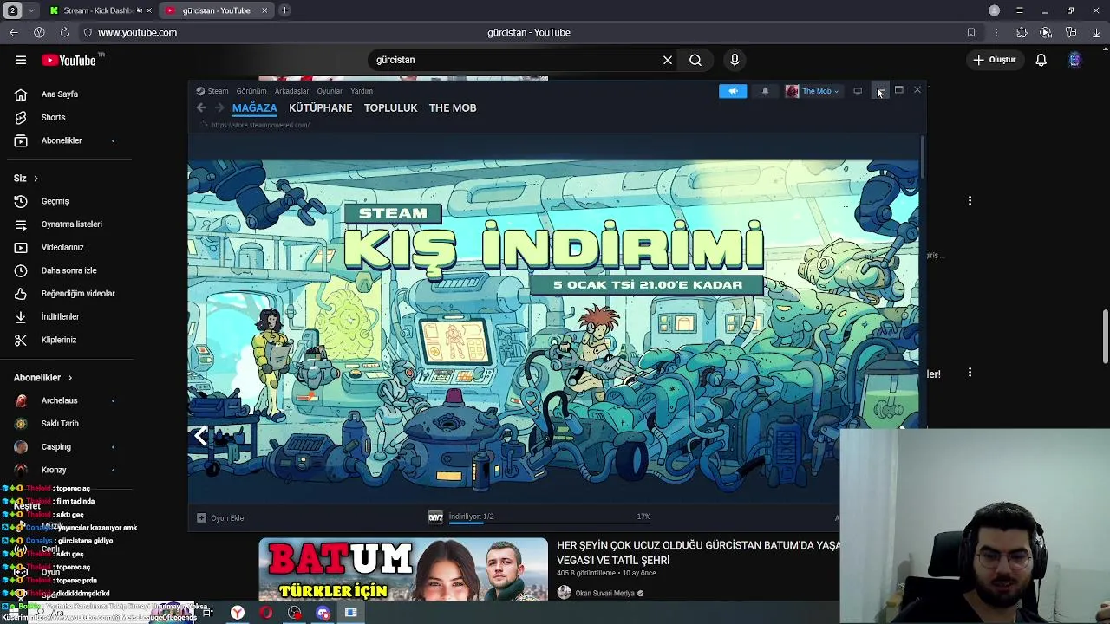The width and height of the screenshot is (1110, 624).
Task: Open the browser media player icon
Action: tap(1046, 32)
